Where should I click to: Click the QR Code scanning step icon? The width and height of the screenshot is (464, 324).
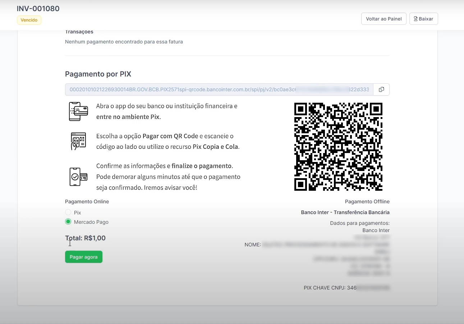pyautogui.click(x=78, y=141)
